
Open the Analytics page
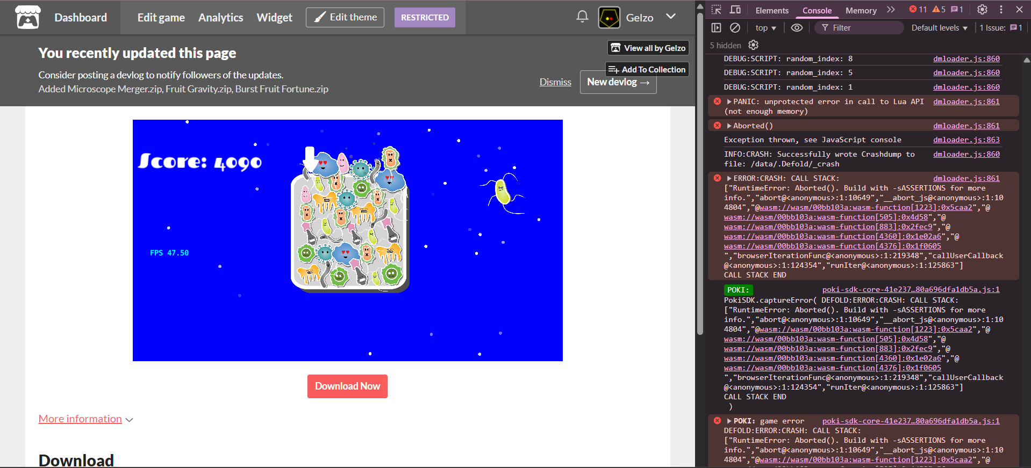(x=220, y=17)
